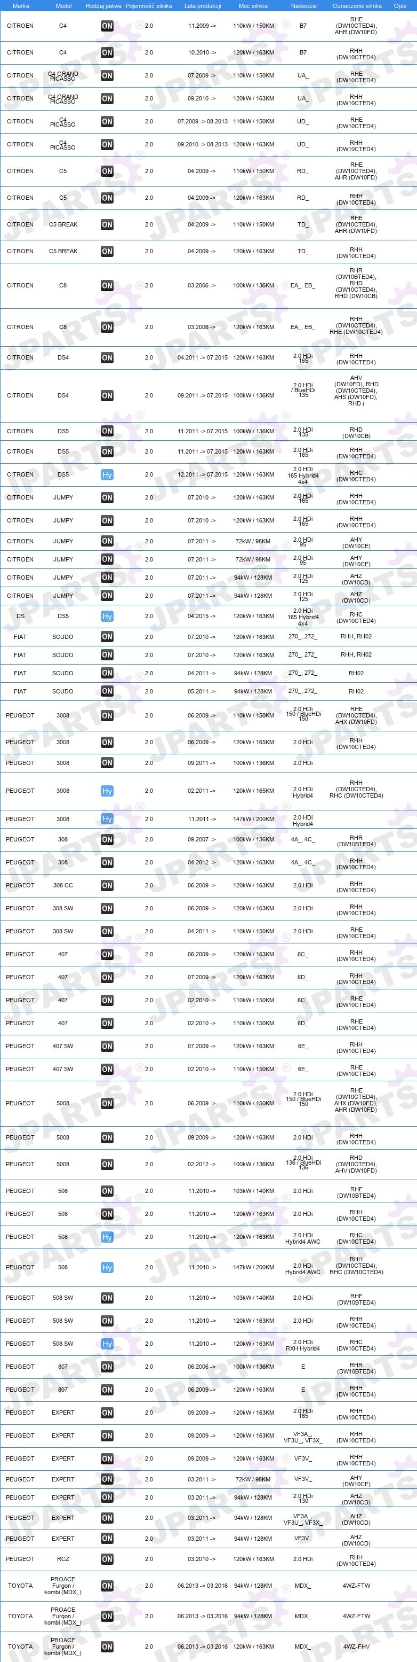Click the '308 CC' model cell
This screenshot has height=1662, width=417.
(x=62, y=886)
